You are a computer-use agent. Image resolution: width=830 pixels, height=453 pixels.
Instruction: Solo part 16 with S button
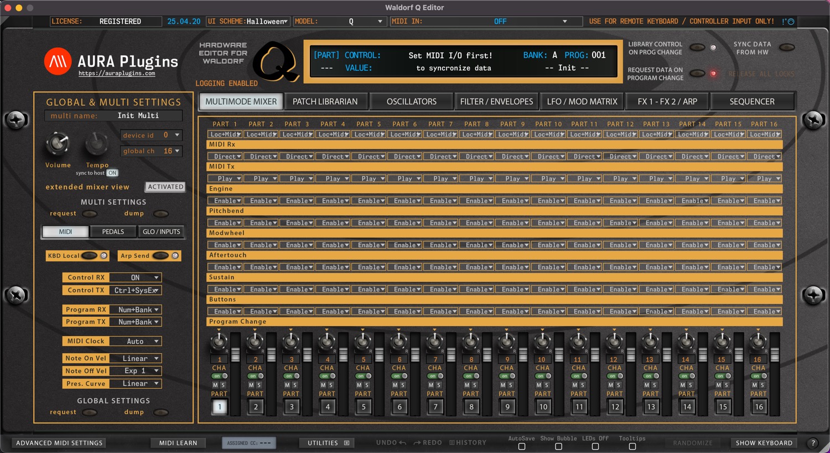point(762,385)
